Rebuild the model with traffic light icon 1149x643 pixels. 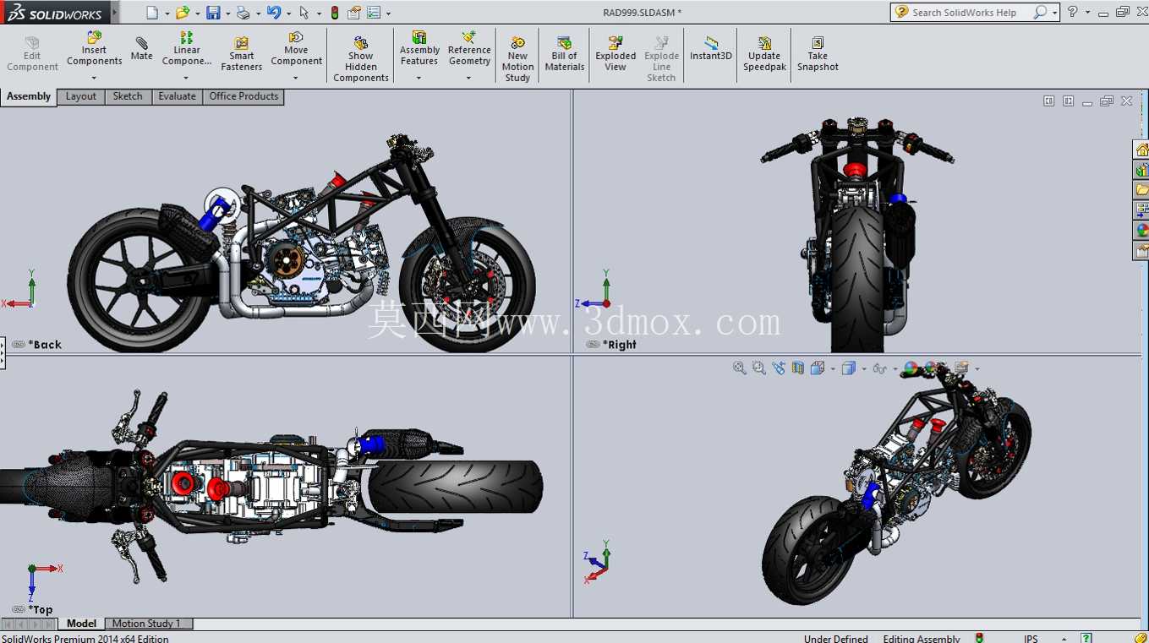[335, 13]
